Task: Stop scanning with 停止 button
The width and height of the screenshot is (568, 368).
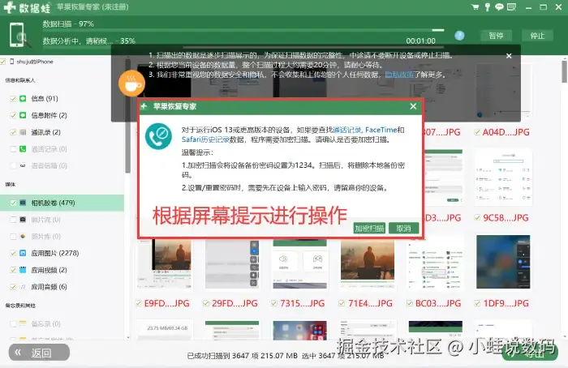Action: click(537, 36)
